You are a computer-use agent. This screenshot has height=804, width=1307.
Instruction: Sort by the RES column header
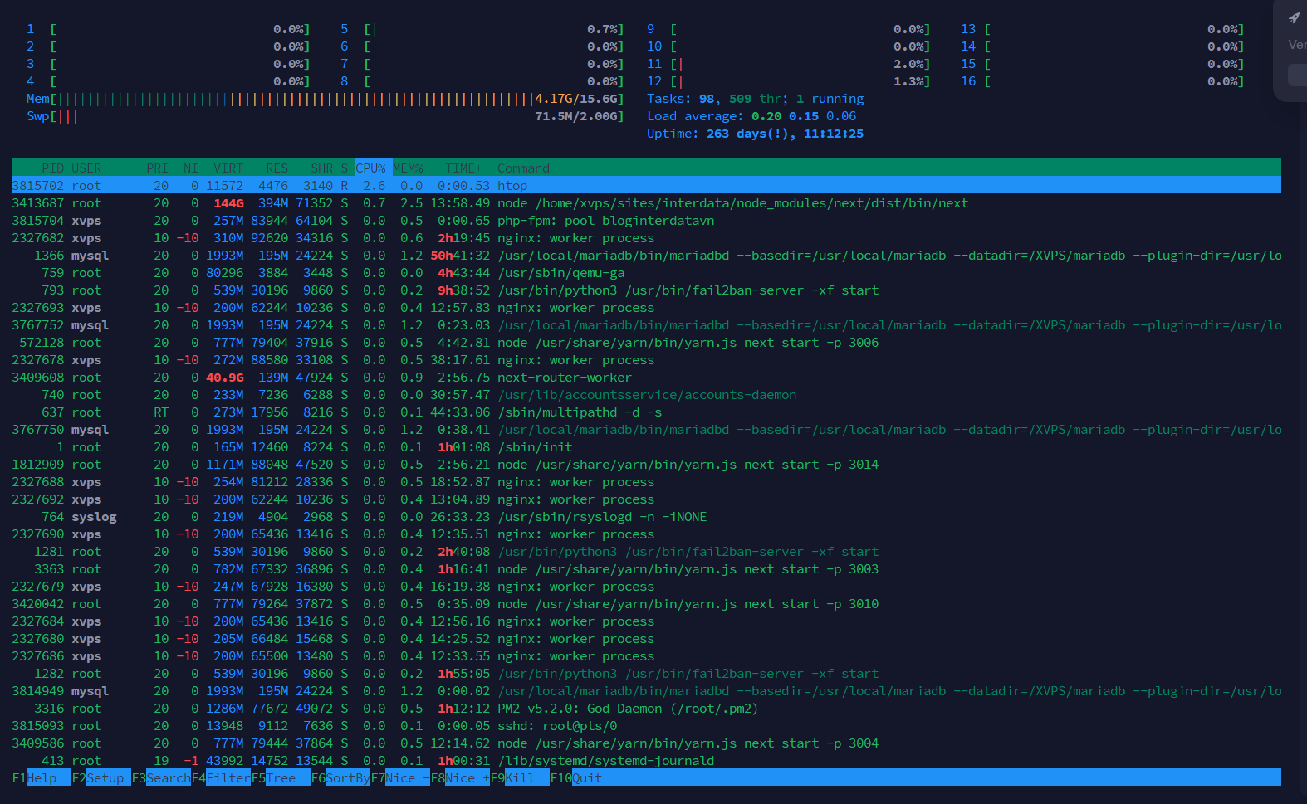point(277,168)
